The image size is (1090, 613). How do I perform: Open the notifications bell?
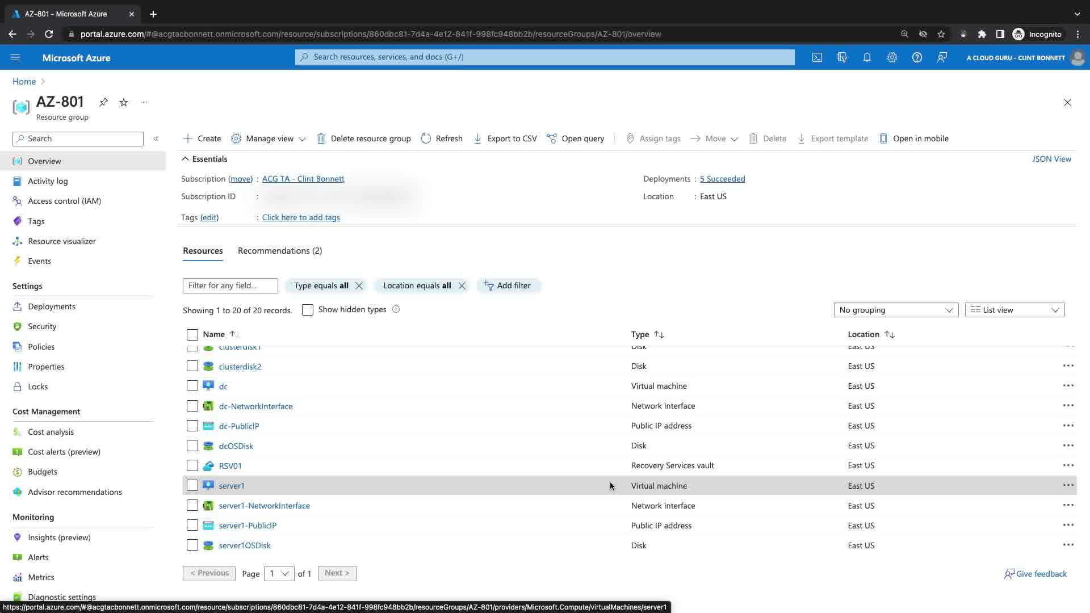tap(867, 57)
